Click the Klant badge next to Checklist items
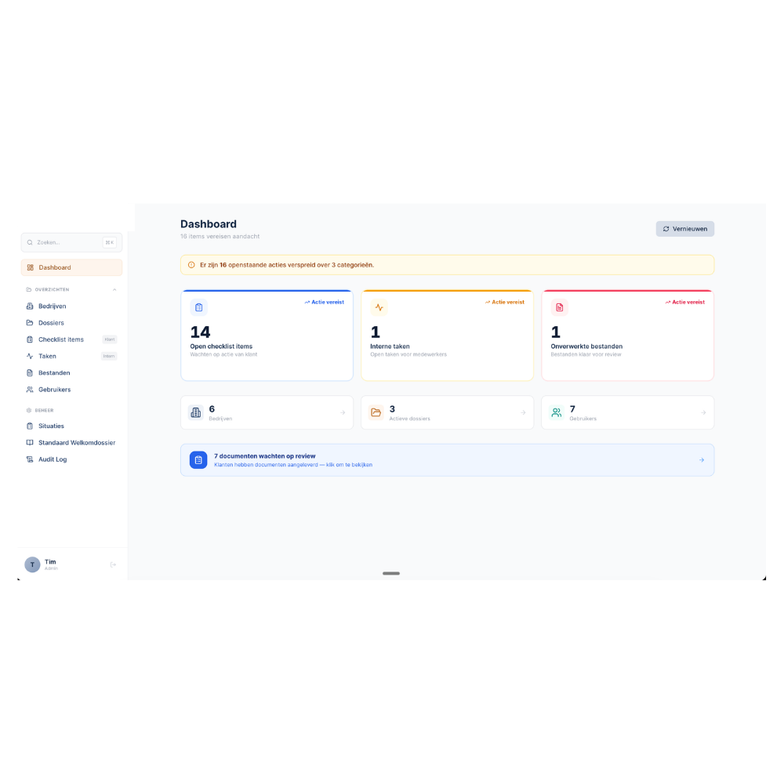Screen dimensions: 784x784 109,339
